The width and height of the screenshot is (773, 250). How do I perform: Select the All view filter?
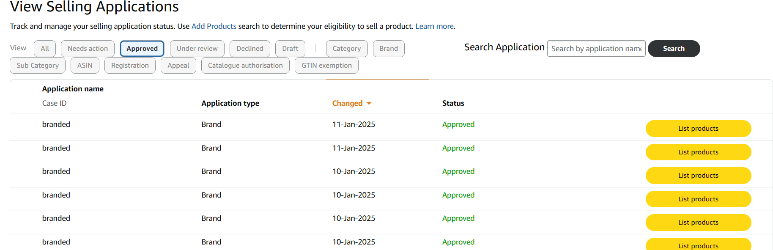point(45,49)
